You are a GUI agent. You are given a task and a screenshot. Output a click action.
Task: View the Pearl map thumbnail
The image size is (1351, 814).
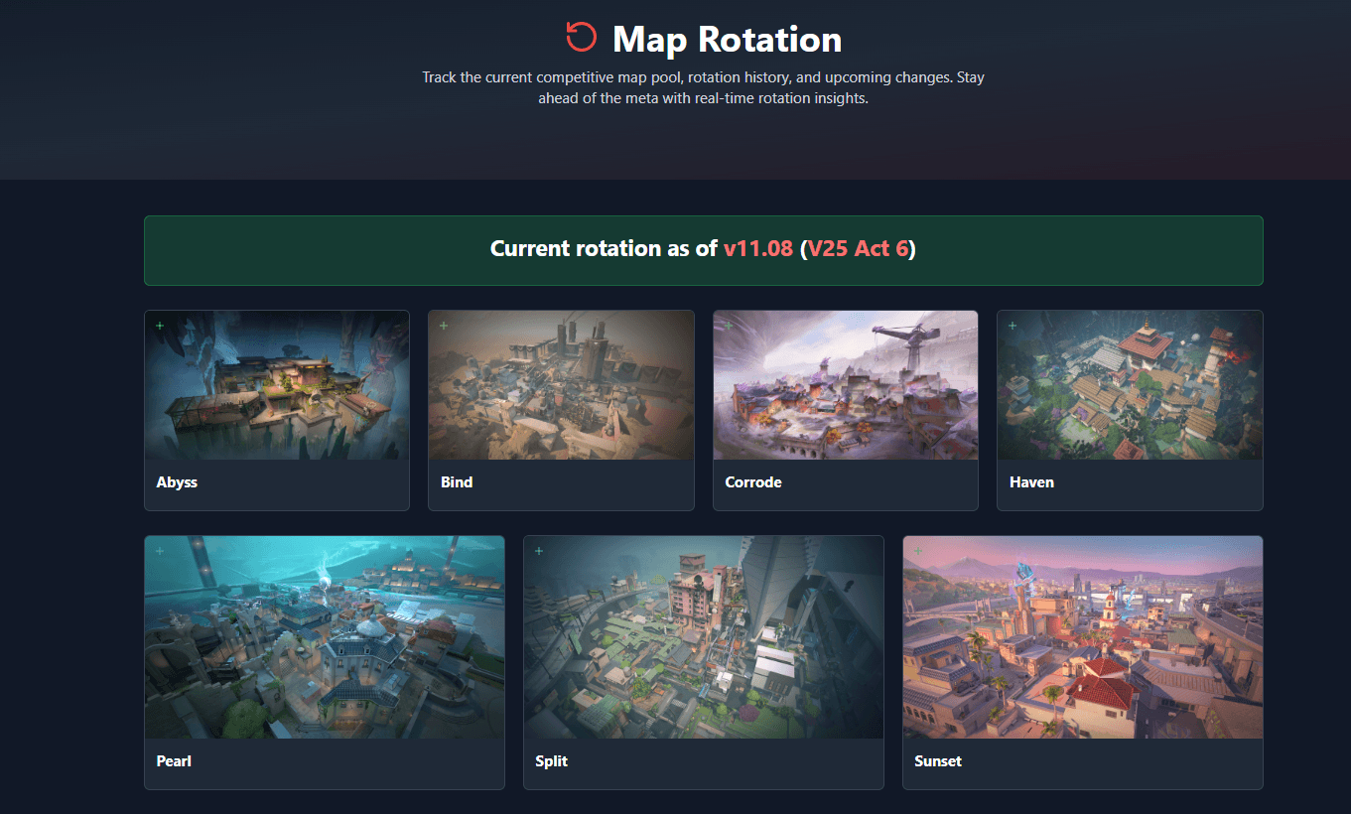tap(325, 638)
